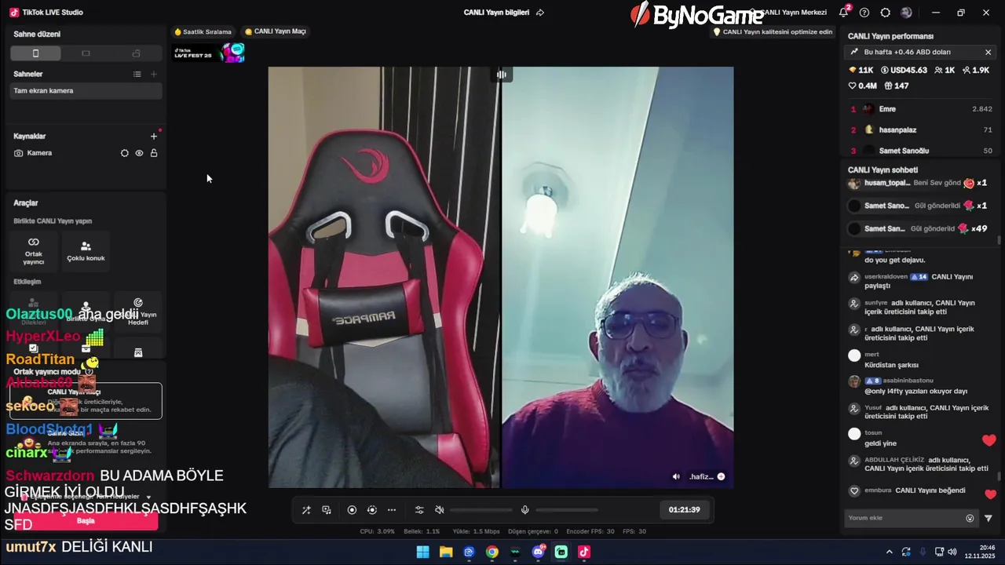Open the audio mixer settings icon
The width and height of the screenshot is (1005, 565).
coord(419,510)
